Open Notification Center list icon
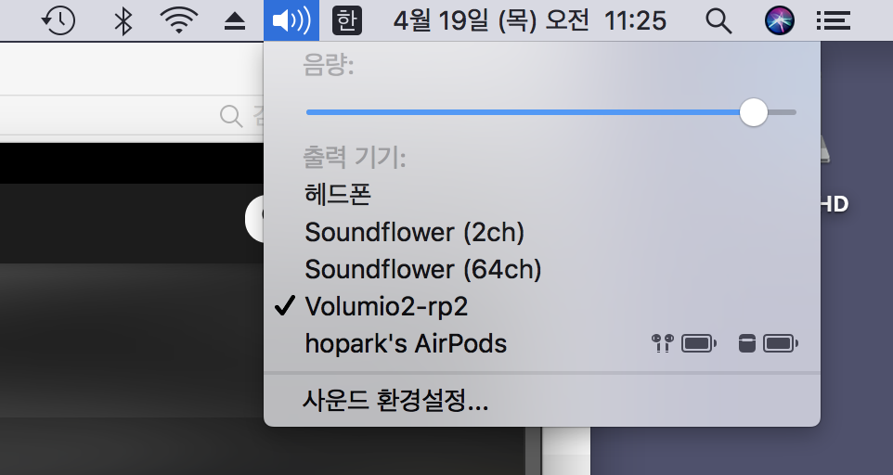The image size is (893, 475). [x=834, y=21]
